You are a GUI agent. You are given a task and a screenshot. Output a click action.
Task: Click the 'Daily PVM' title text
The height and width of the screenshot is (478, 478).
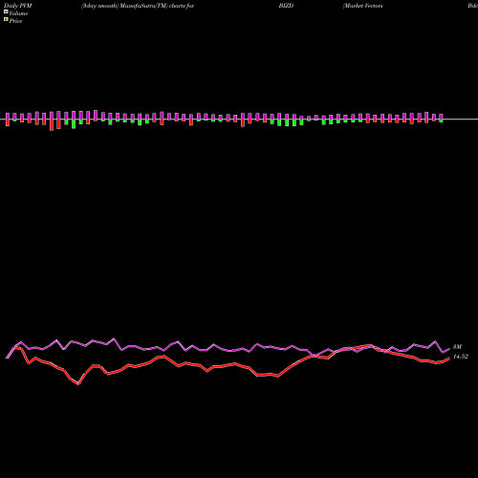(18, 6)
